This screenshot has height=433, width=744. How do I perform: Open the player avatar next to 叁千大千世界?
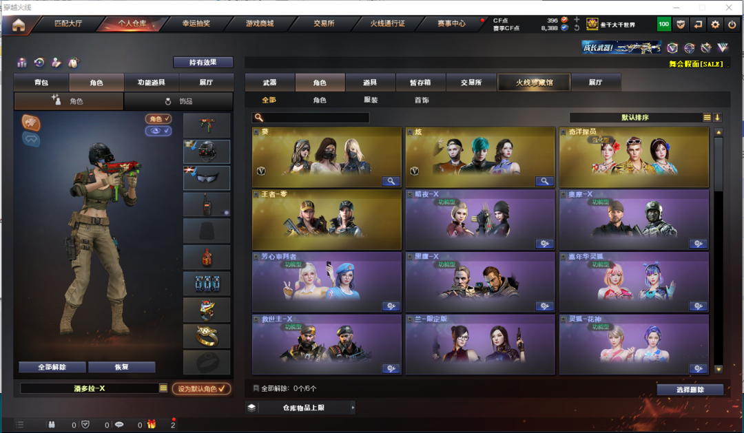(x=592, y=24)
